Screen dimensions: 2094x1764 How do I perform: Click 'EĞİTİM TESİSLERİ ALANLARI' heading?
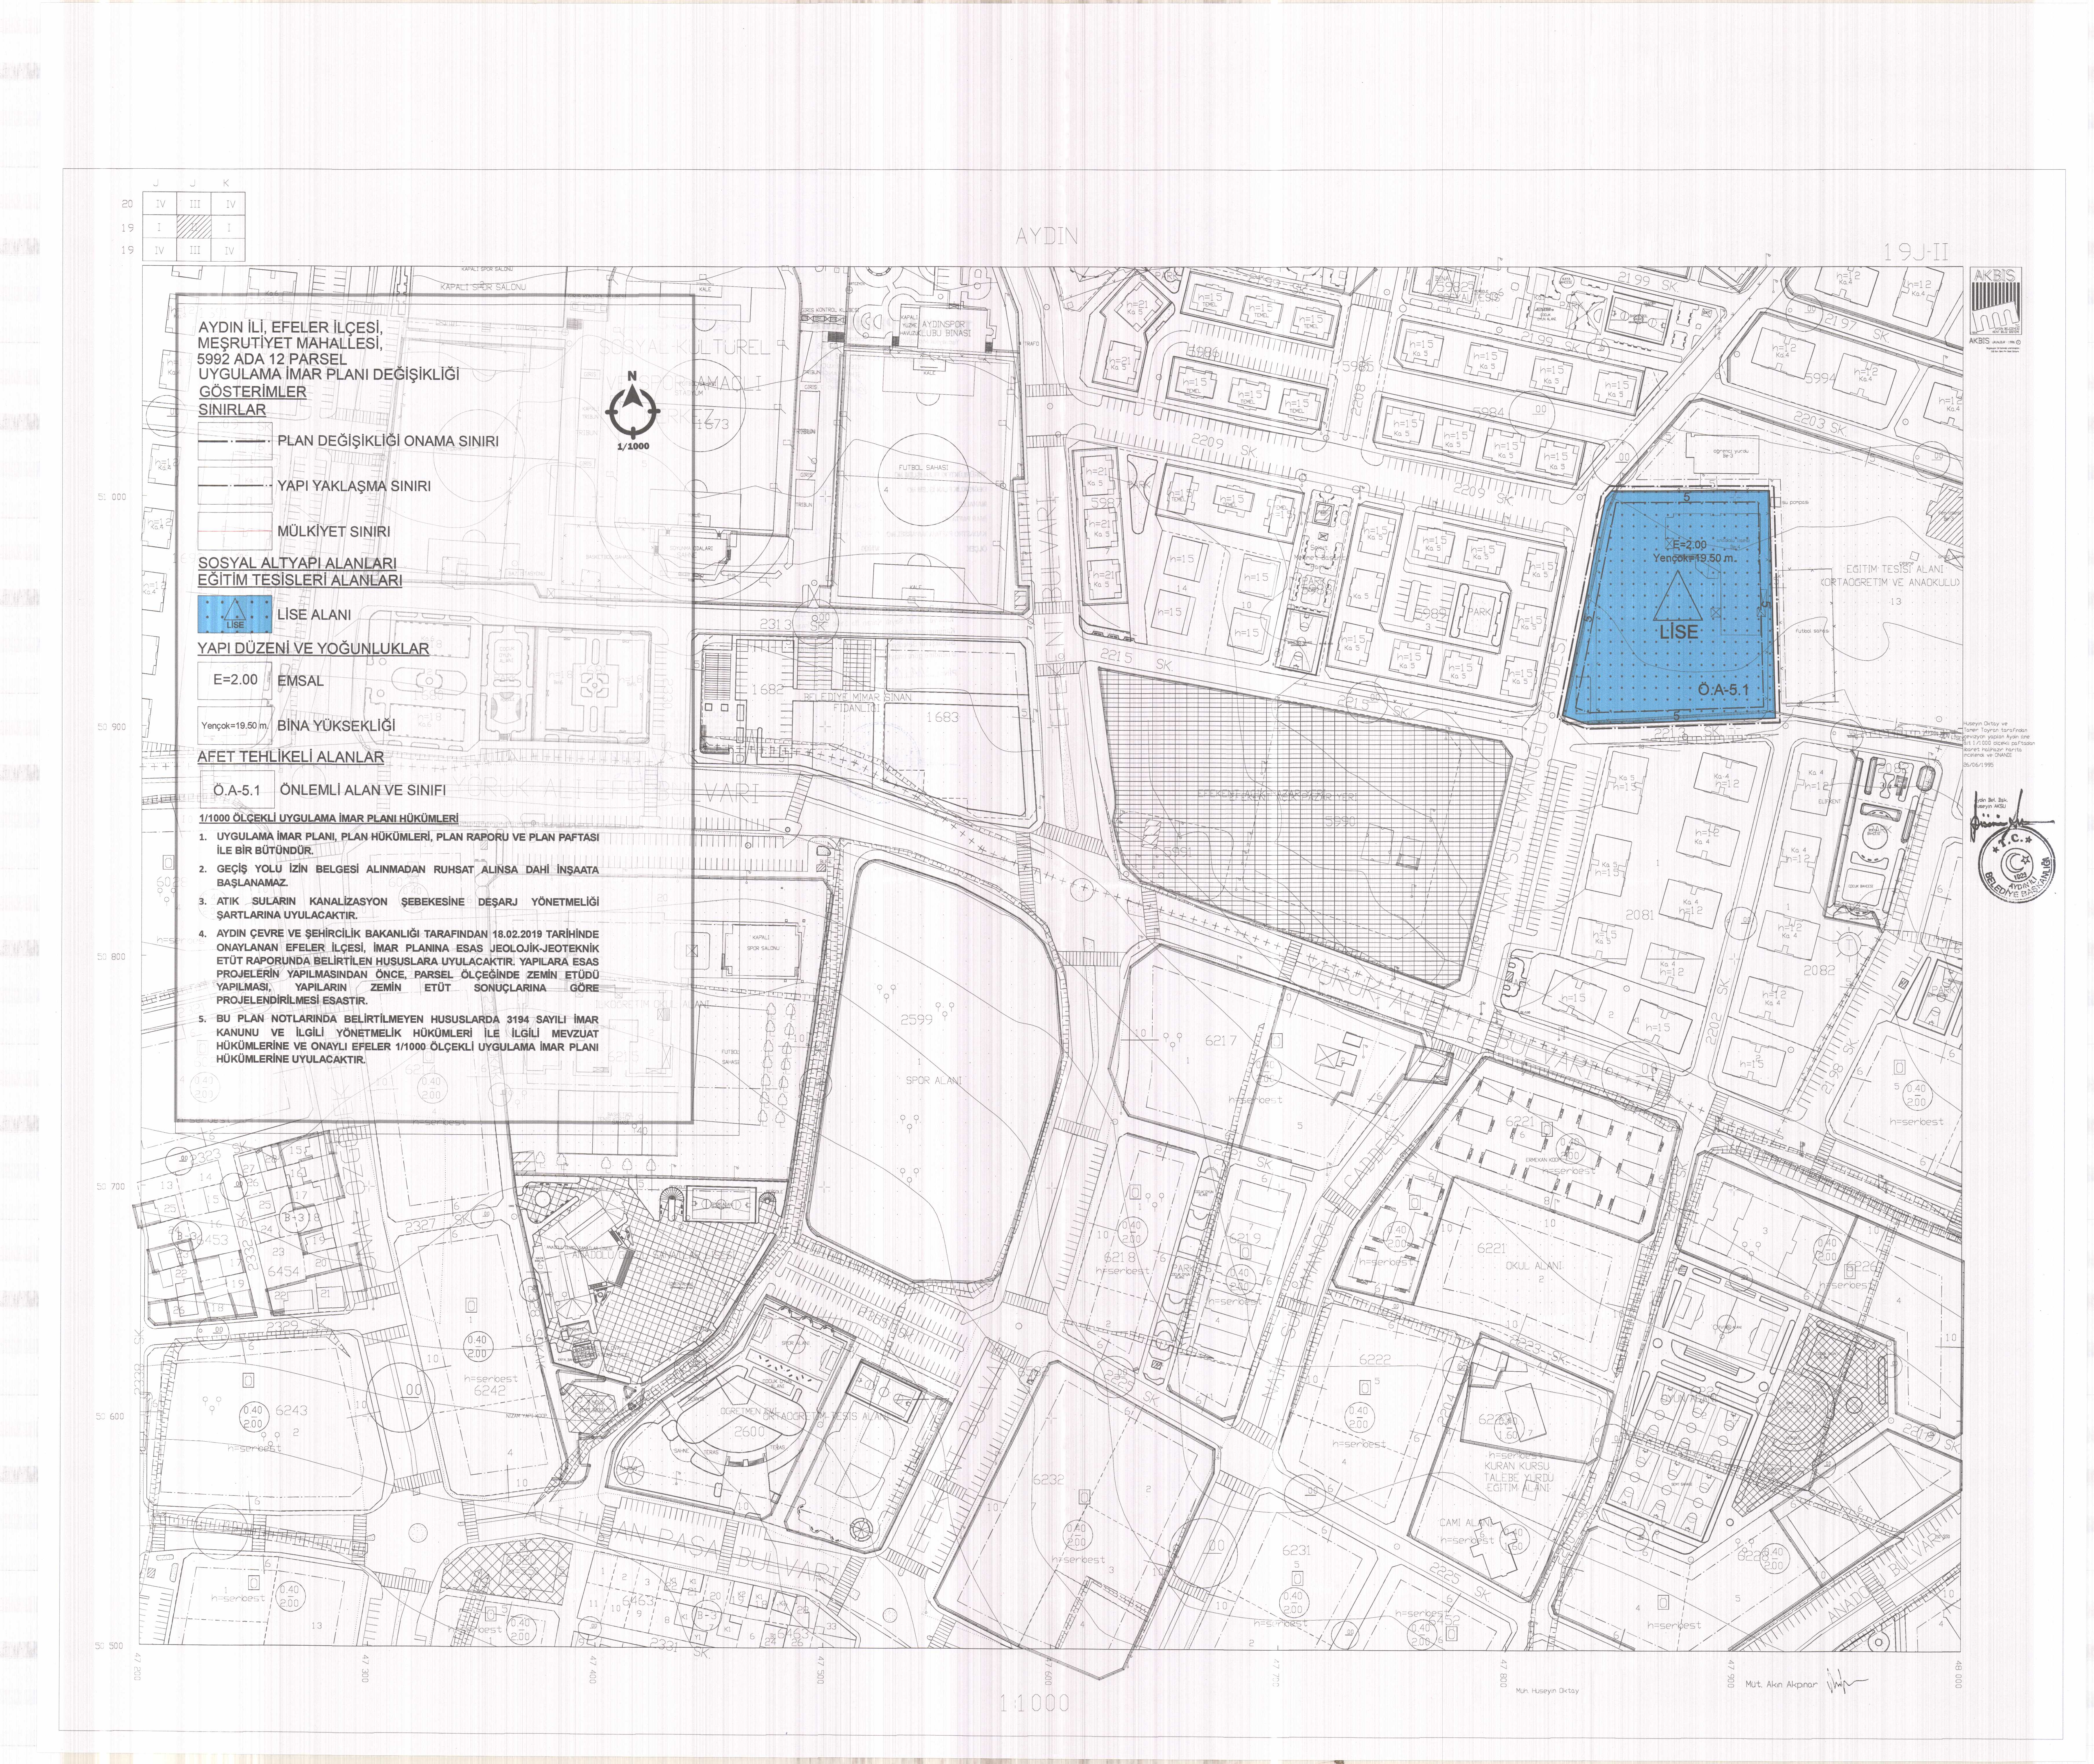[300, 580]
